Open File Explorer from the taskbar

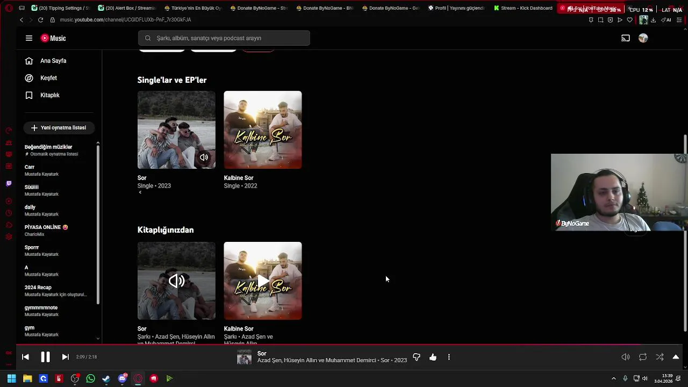pyautogui.click(x=27, y=378)
